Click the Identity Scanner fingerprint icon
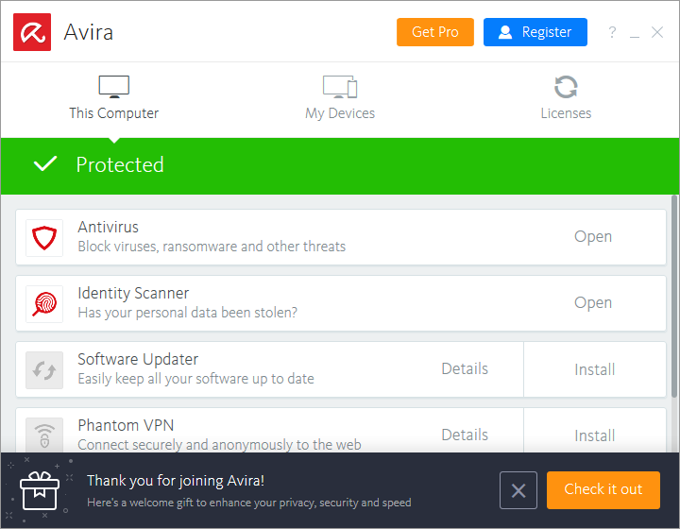This screenshot has width=680, height=529. click(44, 303)
